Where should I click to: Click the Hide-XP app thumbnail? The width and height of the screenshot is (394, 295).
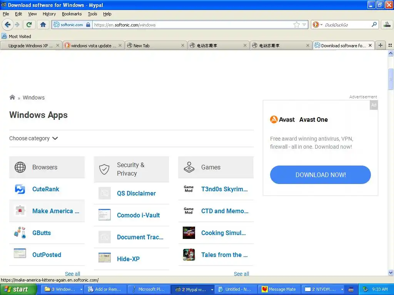(105, 258)
